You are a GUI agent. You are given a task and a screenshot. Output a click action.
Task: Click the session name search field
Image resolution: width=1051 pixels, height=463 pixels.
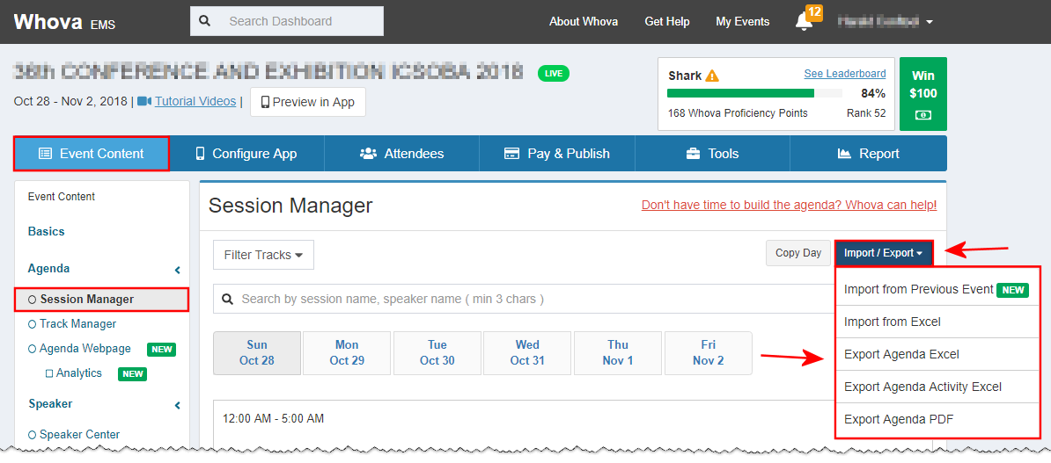click(x=523, y=299)
